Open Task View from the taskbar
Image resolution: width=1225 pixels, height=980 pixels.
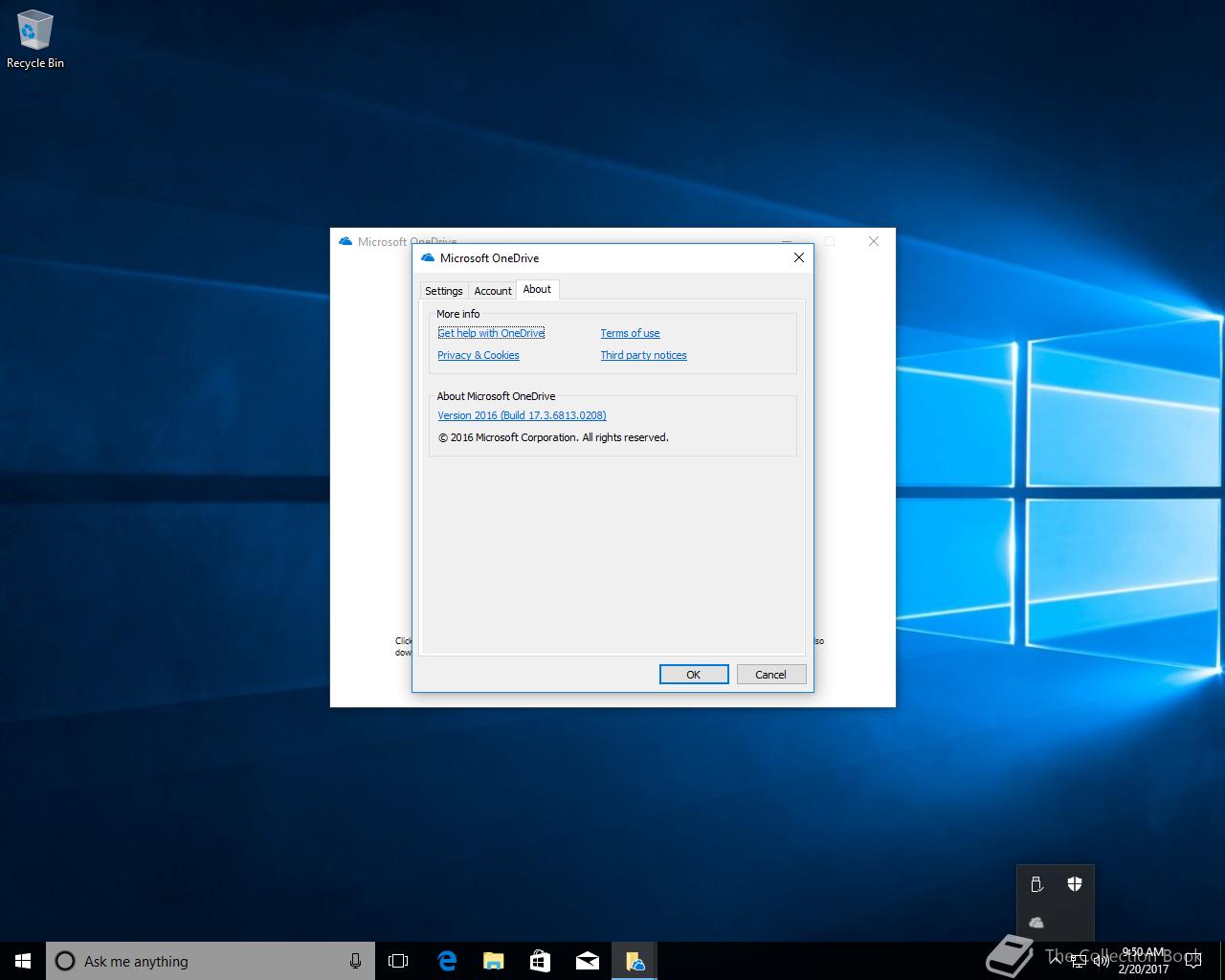pos(398,961)
